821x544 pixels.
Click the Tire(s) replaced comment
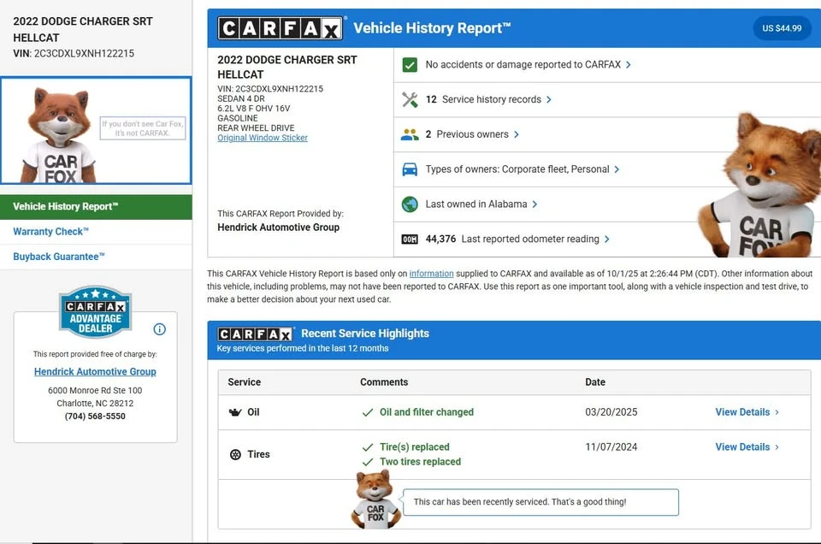click(415, 447)
